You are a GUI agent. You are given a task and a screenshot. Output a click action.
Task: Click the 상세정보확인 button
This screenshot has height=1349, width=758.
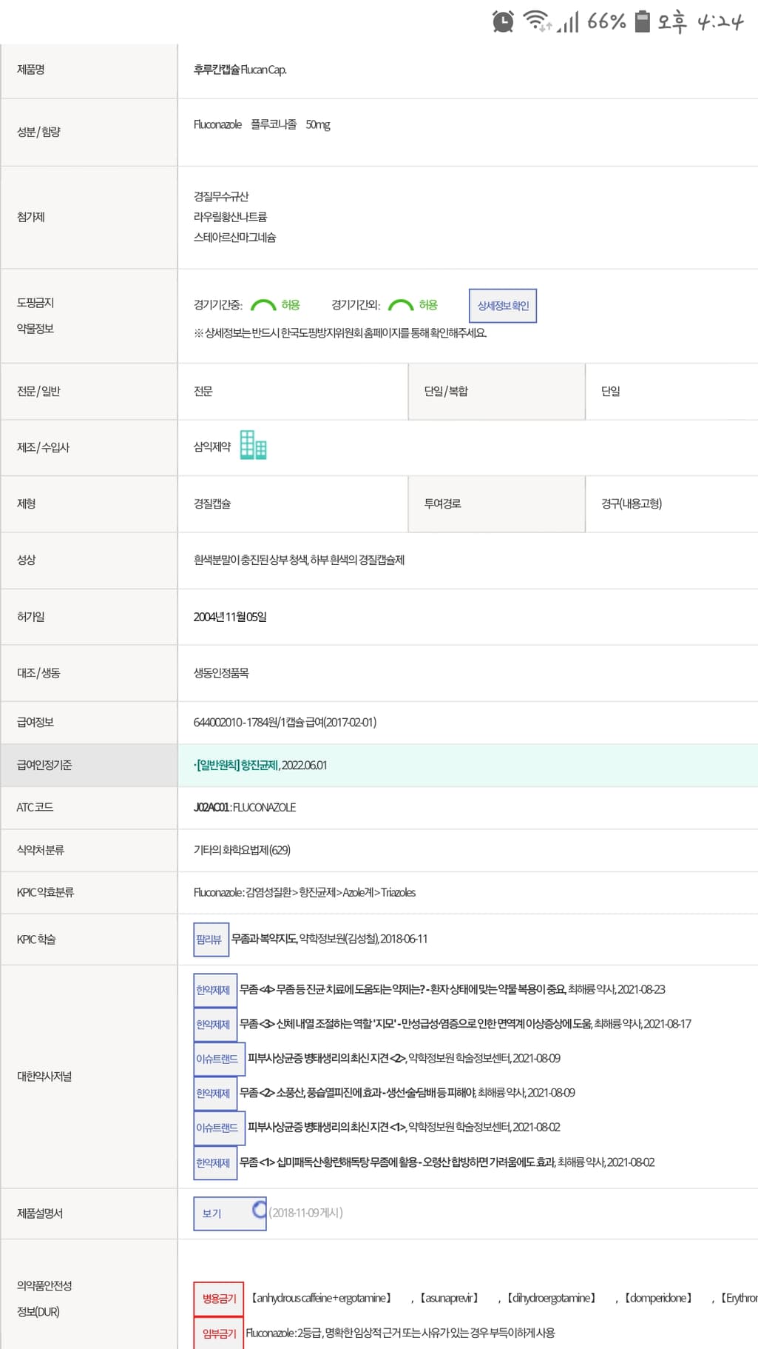point(503,306)
